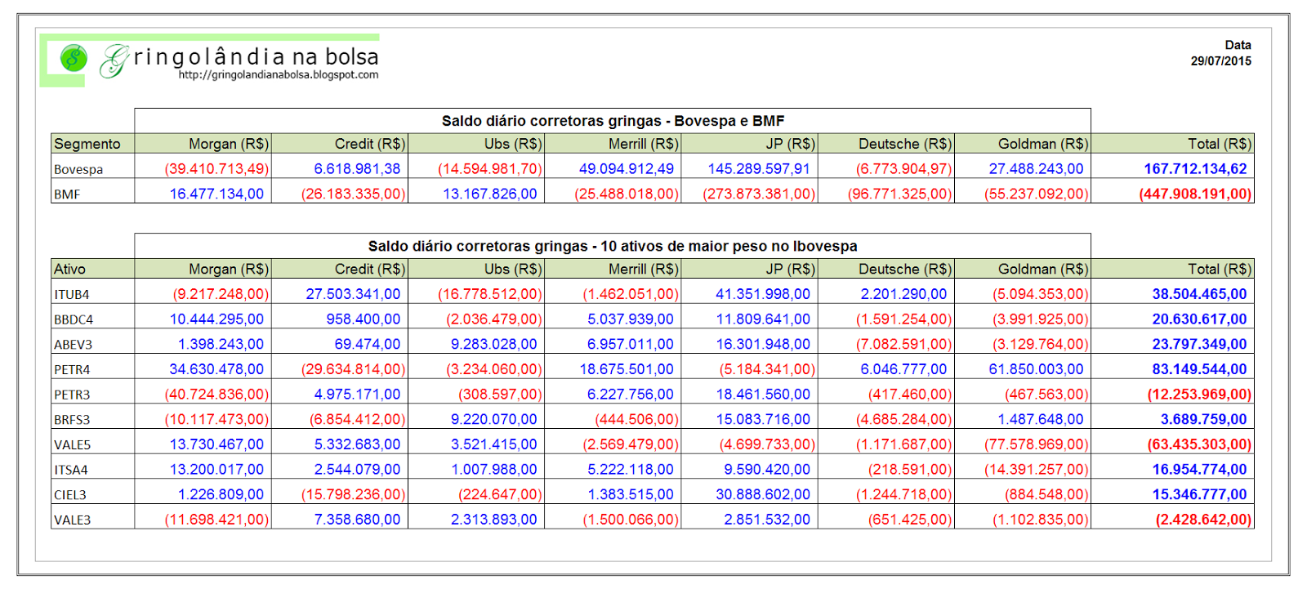Select VALE5 Goldman value (77.578.969,00)
This screenshot has height=589, width=1307.
(1037, 445)
